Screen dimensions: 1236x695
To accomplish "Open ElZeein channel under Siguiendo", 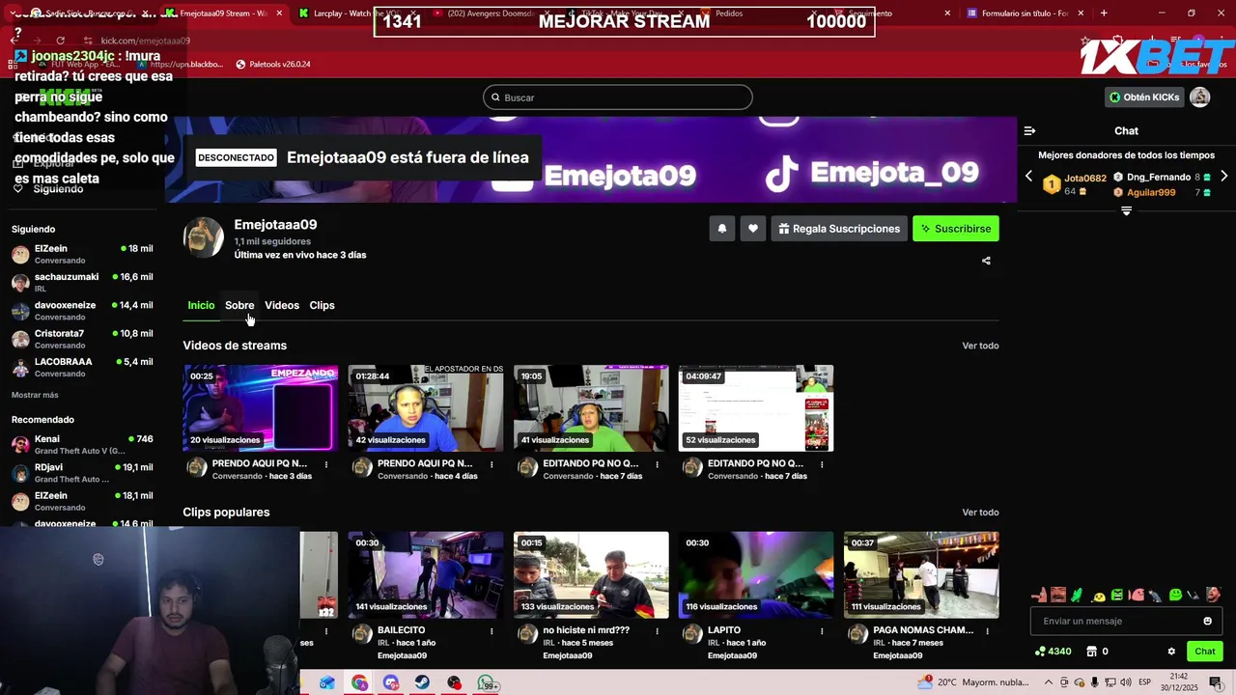I will click(x=82, y=254).
